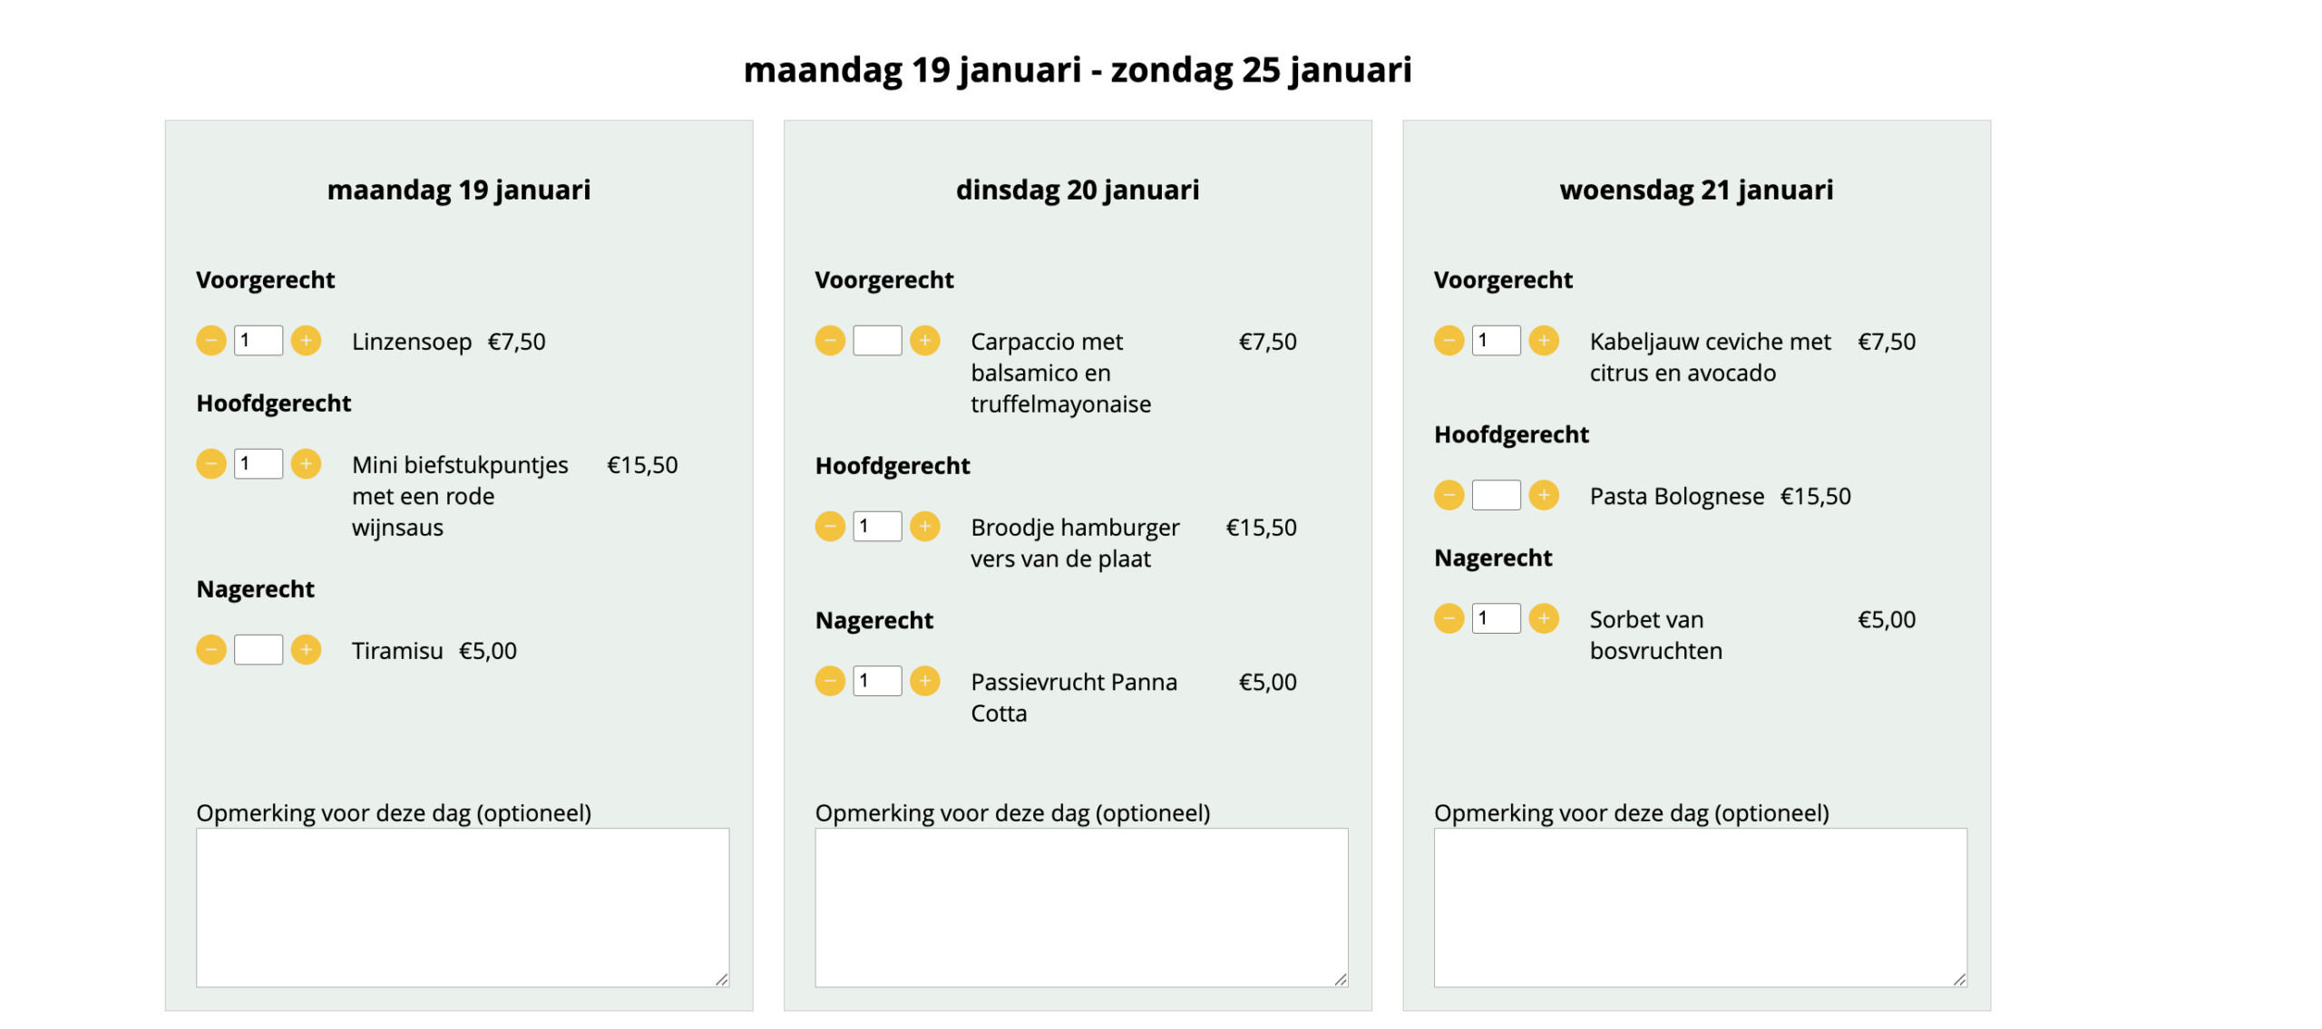Click the comment box for woensdag 21 januari

point(1700,907)
